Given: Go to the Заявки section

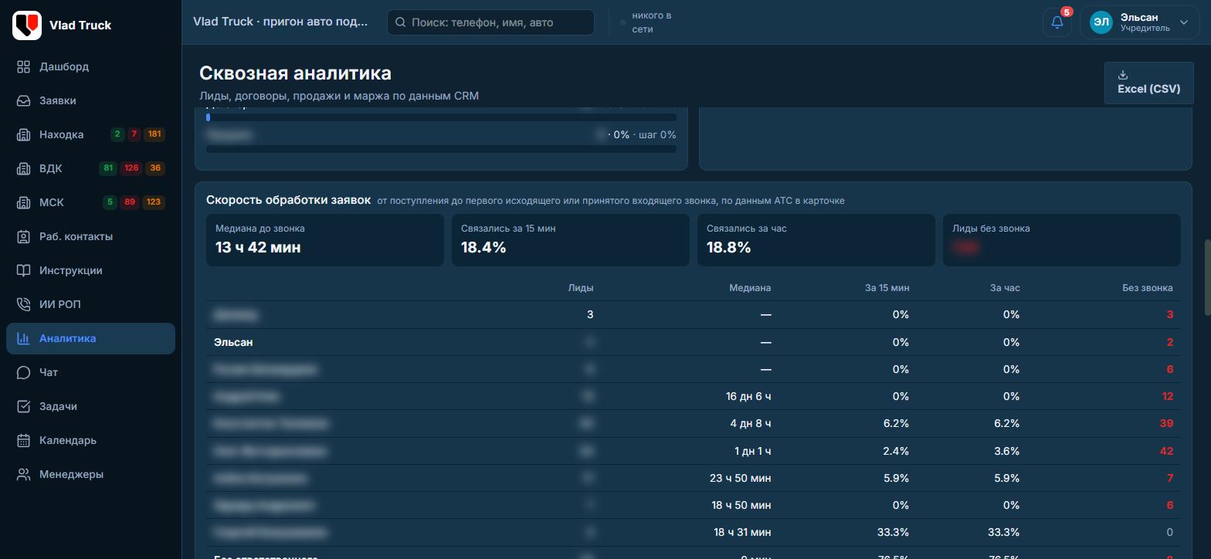Looking at the screenshot, I should pyautogui.click(x=90, y=101).
